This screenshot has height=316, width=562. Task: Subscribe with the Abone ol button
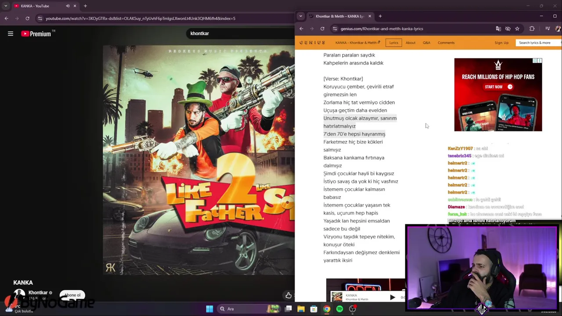72,295
